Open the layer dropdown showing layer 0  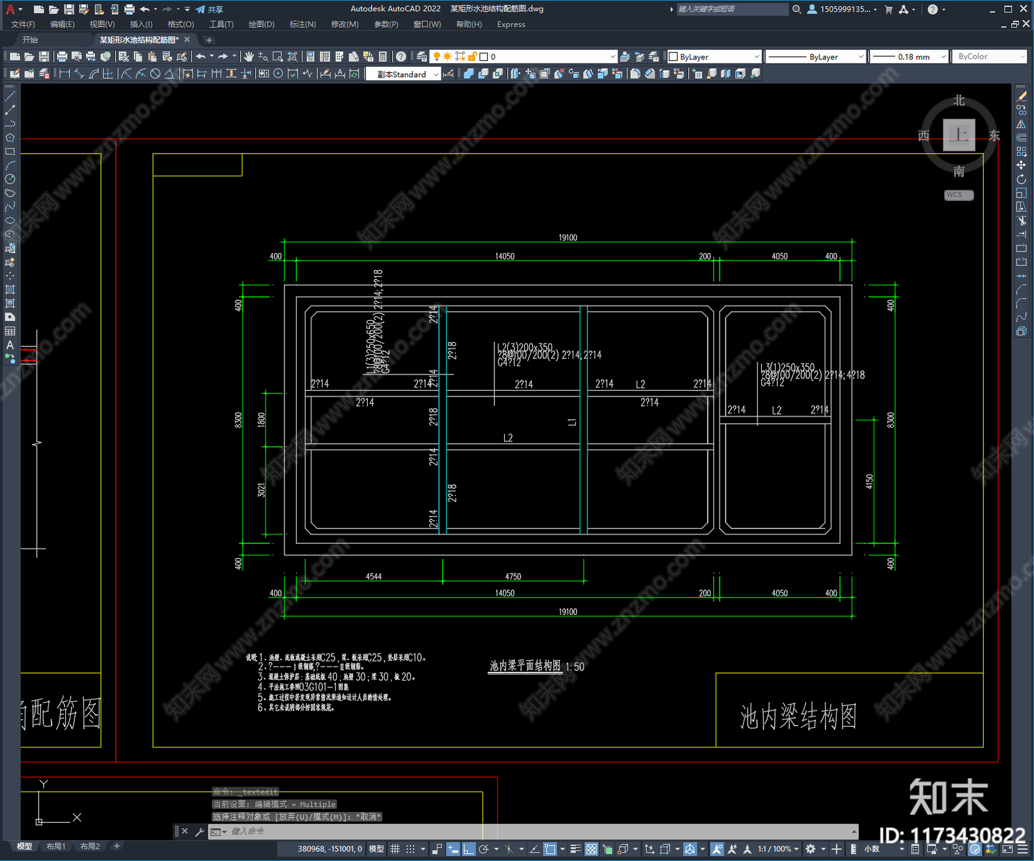click(525, 57)
